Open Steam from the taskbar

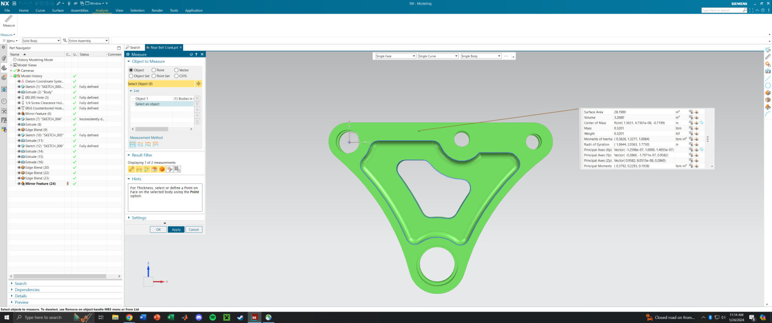[x=241, y=318]
